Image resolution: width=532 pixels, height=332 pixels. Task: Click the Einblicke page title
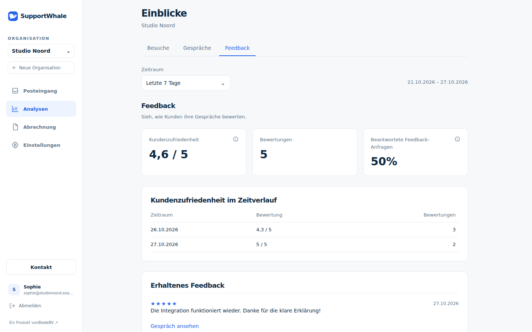(164, 13)
